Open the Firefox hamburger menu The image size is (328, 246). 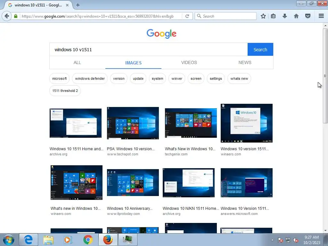(x=321, y=16)
